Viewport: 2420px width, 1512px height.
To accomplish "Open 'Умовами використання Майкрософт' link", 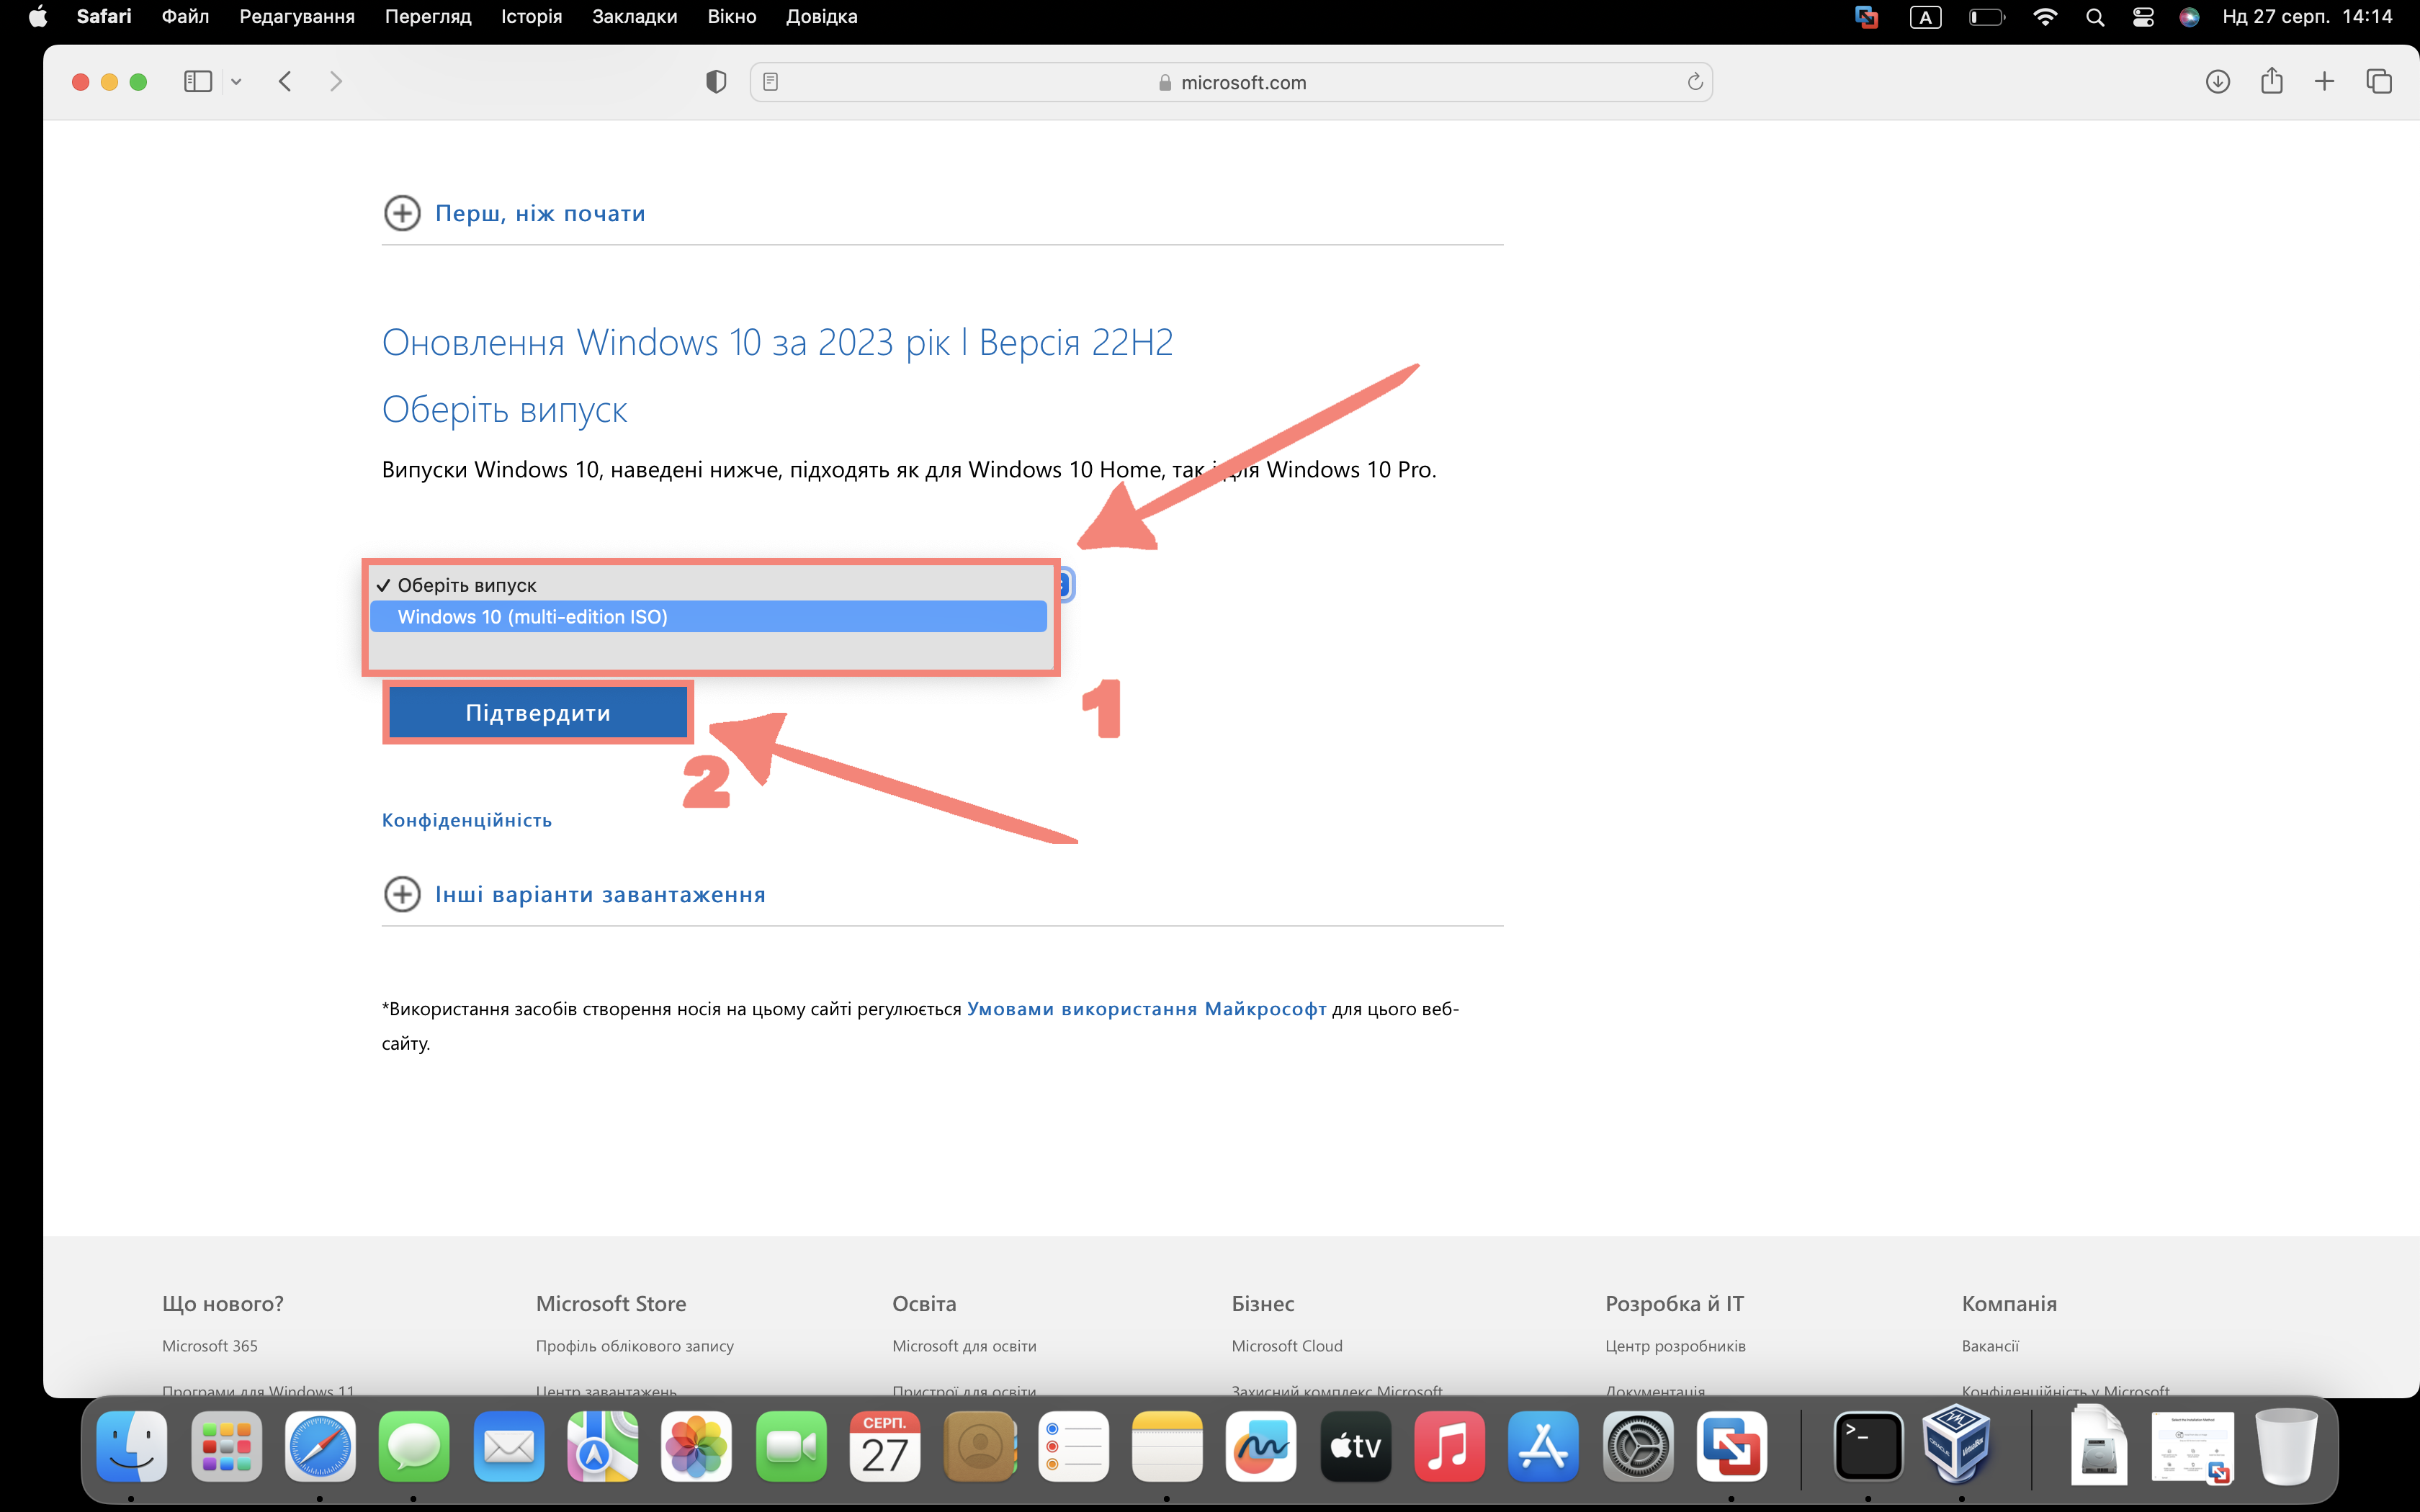I will click(1146, 1009).
